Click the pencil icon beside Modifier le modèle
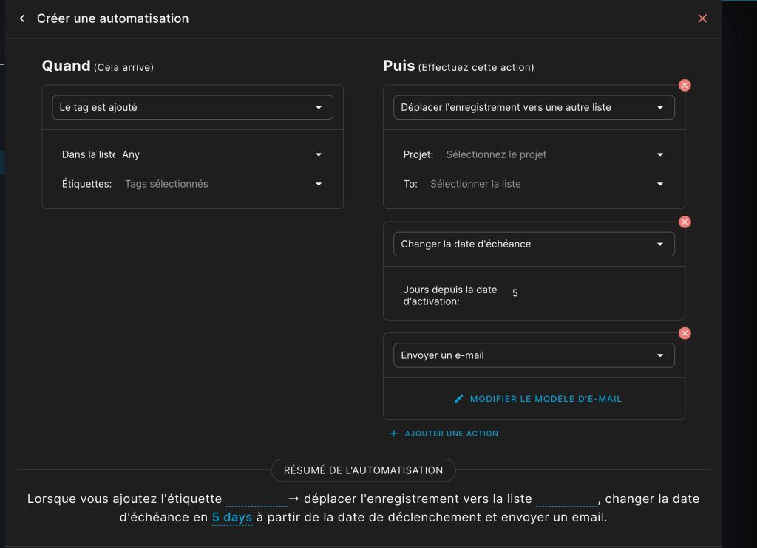This screenshot has height=548, width=757. 458,399
